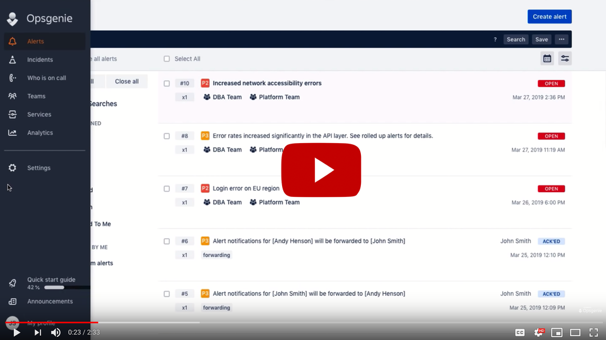
Task: Open the calendar date filter icon
Action: pos(547,59)
